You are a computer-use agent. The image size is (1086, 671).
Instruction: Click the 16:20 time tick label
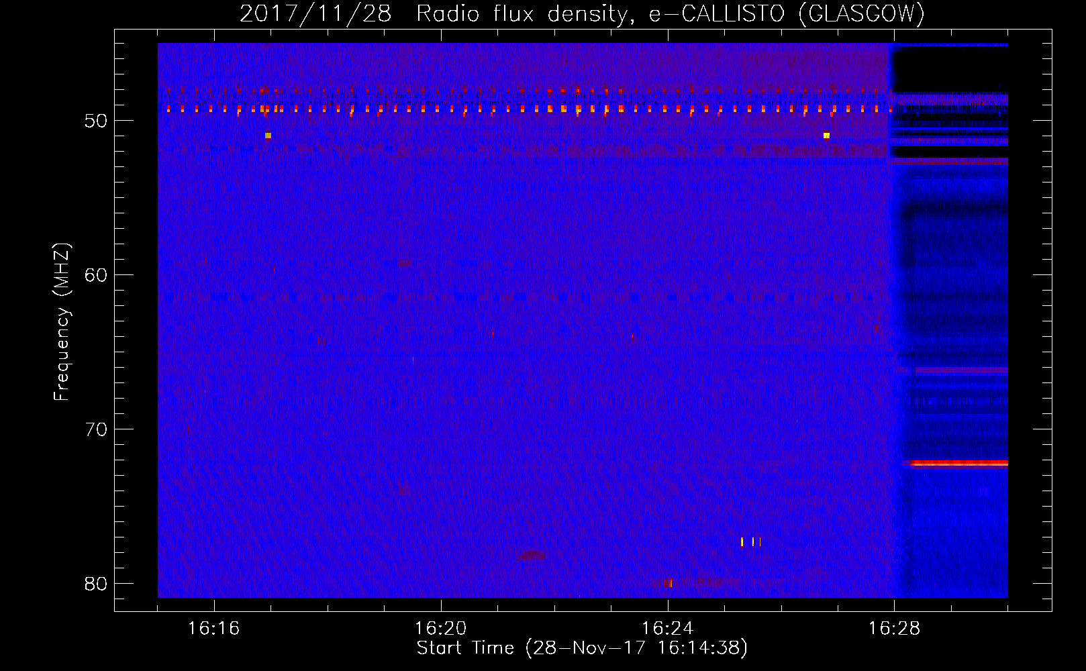pos(440,629)
